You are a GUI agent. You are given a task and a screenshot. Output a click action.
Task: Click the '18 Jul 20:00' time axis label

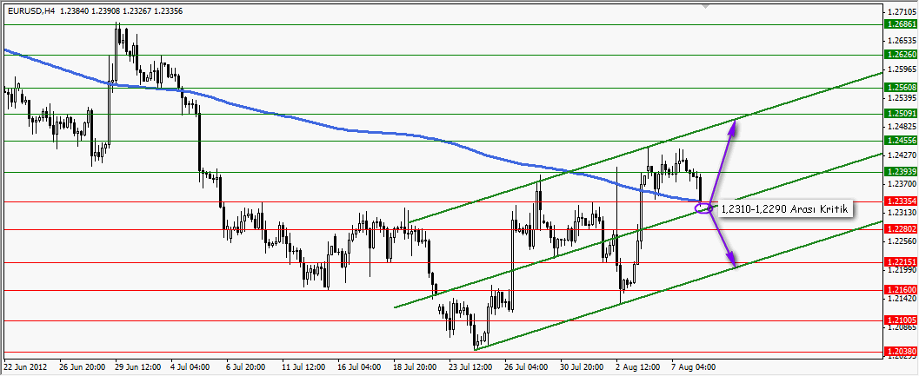click(x=415, y=367)
